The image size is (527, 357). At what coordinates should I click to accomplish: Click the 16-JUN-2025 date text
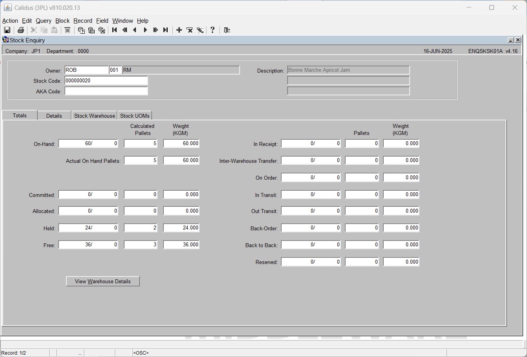tap(438, 51)
